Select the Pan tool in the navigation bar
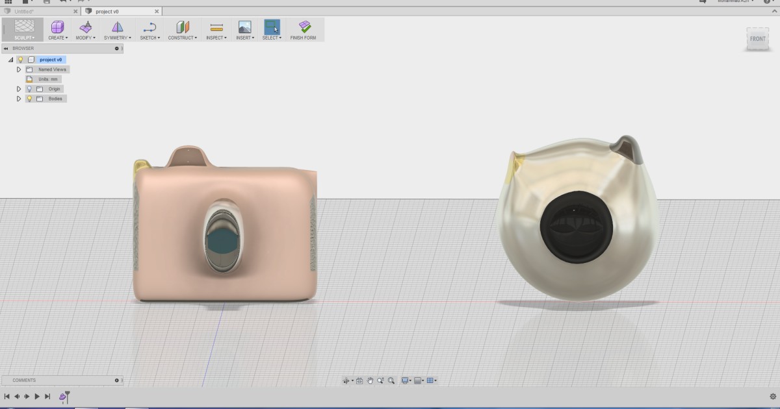780x409 pixels. point(370,380)
